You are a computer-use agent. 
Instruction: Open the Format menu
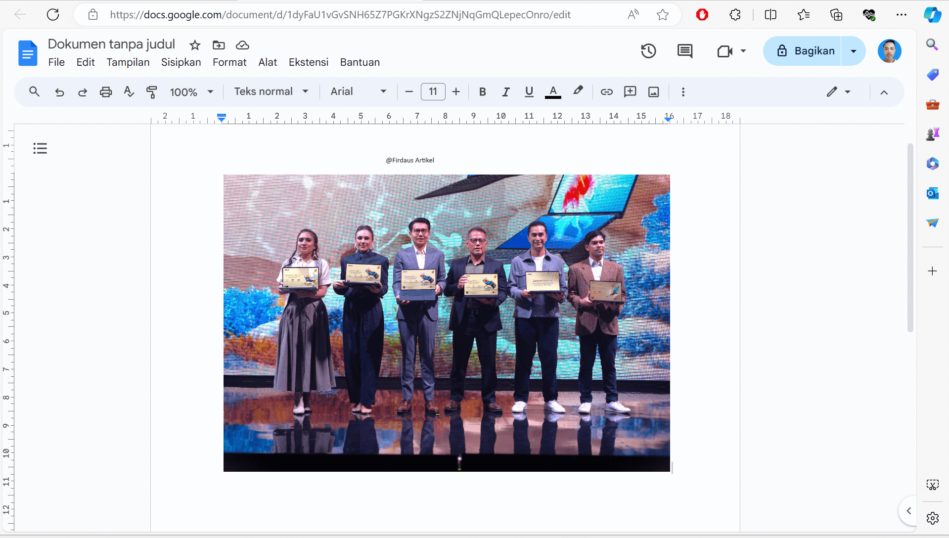[x=229, y=62]
